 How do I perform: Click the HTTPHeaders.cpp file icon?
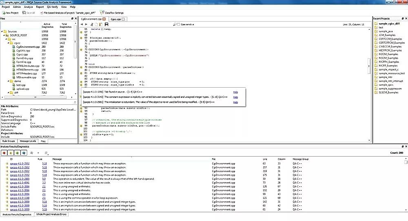13,73
